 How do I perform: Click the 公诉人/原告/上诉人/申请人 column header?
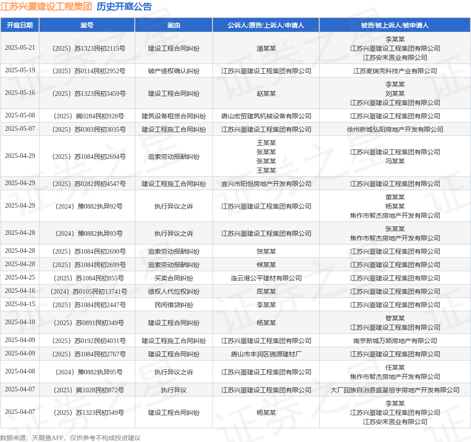tap(266, 25)
